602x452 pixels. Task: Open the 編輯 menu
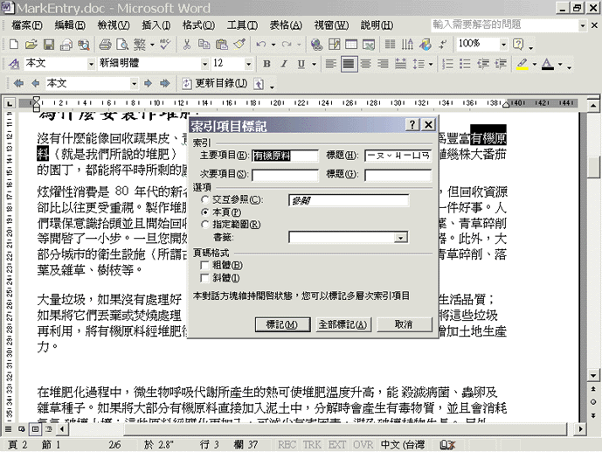point(70,25)
